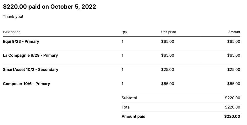Click the unit price in the Equi row
Viewport: 247px width, 125px height.
[x=168, y=41]
